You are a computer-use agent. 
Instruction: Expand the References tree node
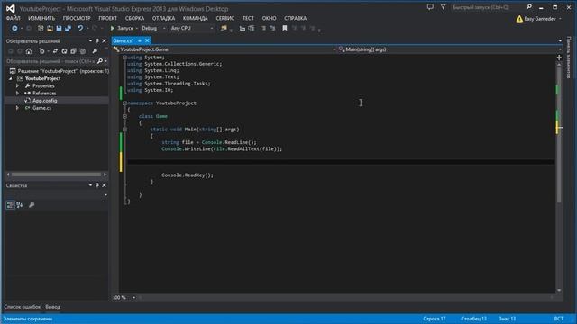click(x=17, y=94)
